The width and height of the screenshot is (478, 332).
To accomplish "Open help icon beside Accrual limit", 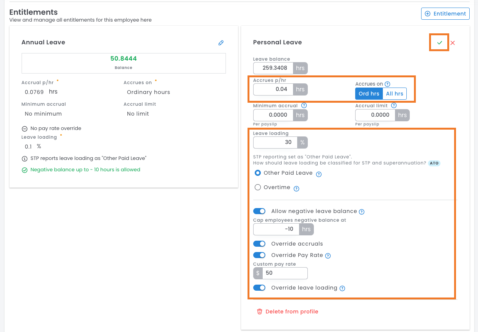I will [x=394, y=106].
